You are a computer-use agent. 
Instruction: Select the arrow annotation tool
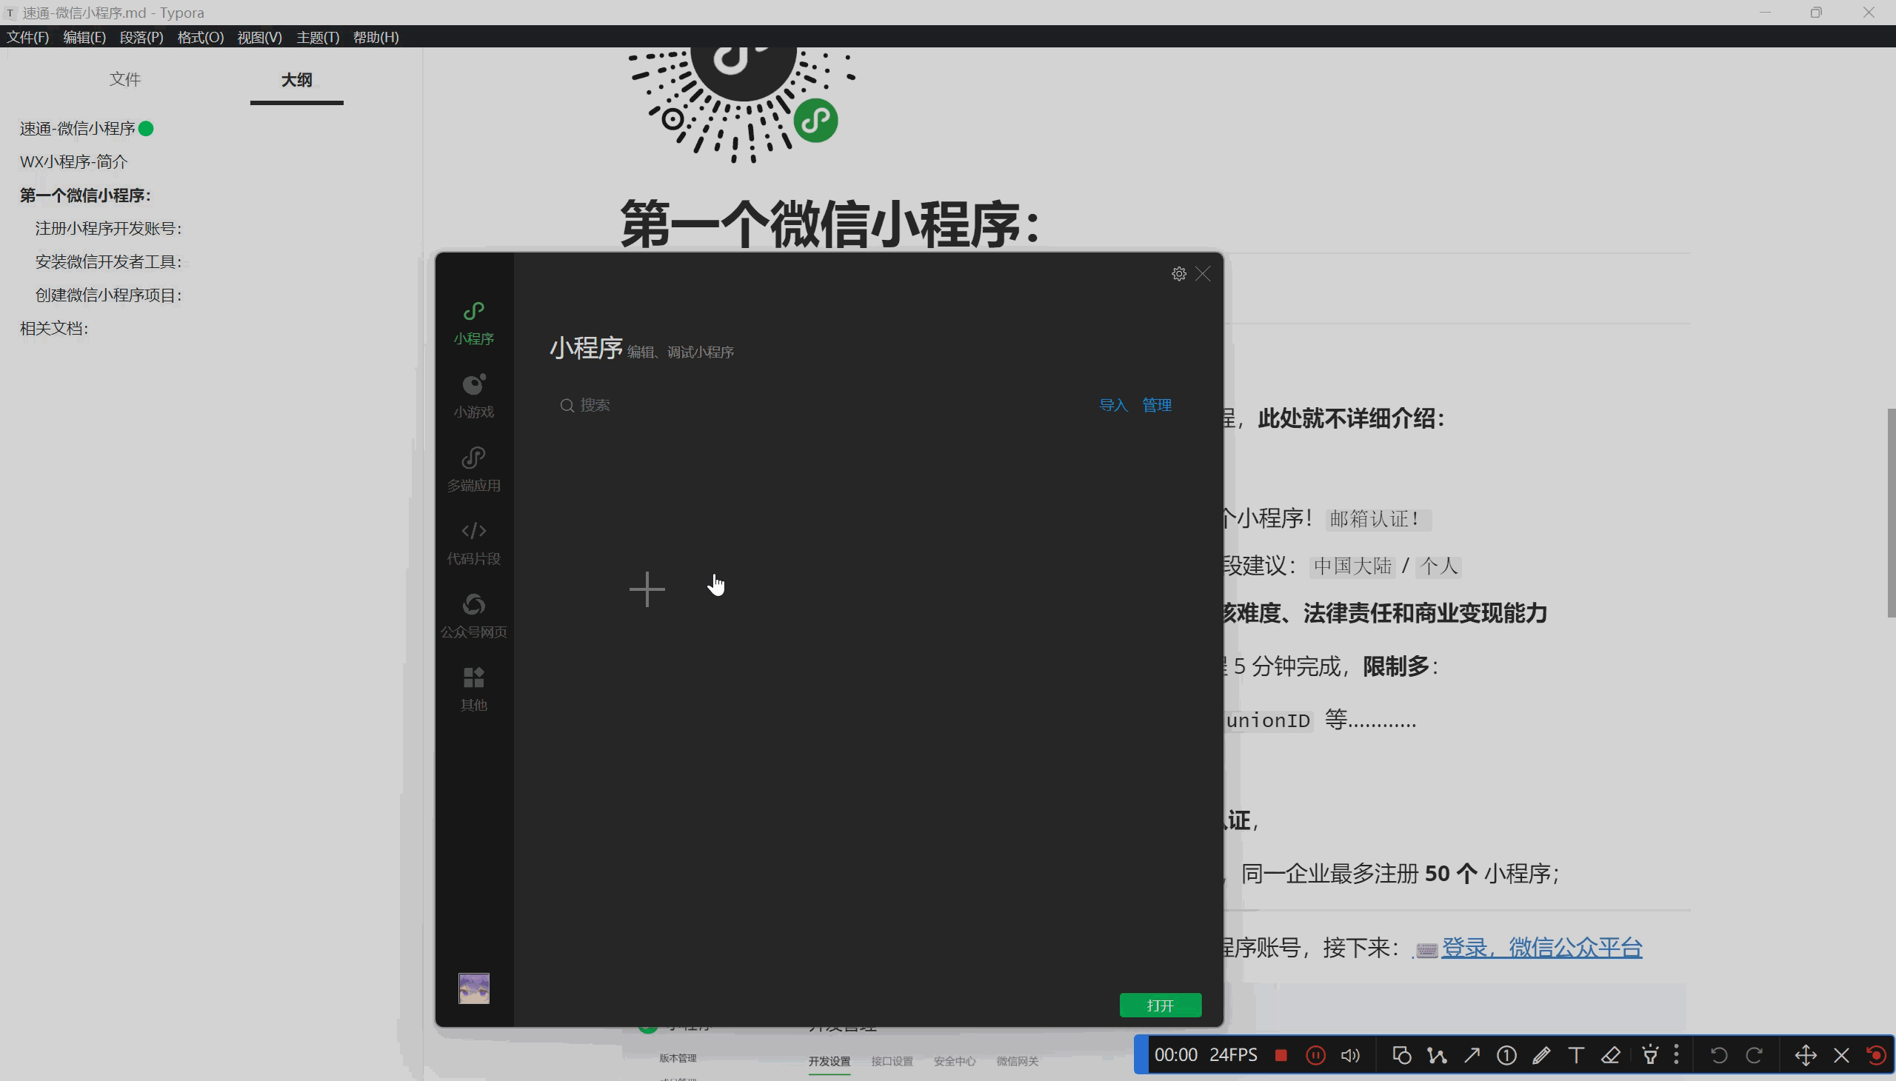[x=1471, y=1054]
